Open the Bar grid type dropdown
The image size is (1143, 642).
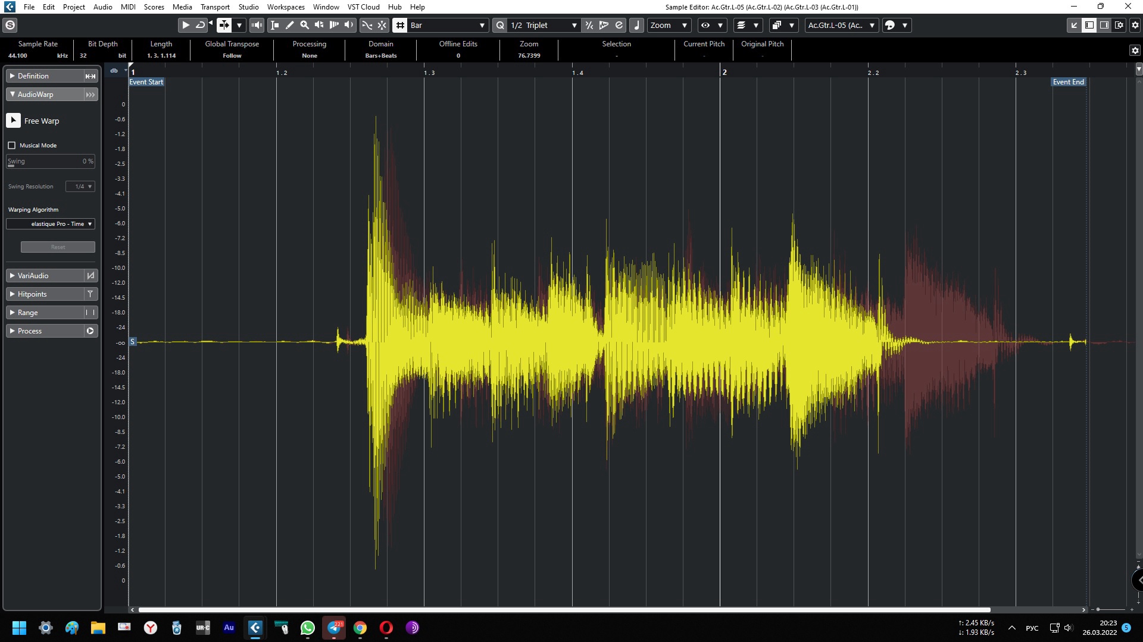tap(448, 25)
